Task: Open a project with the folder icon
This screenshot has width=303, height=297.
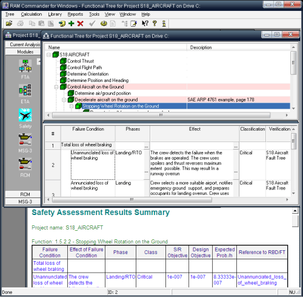Action: [9, 24]
